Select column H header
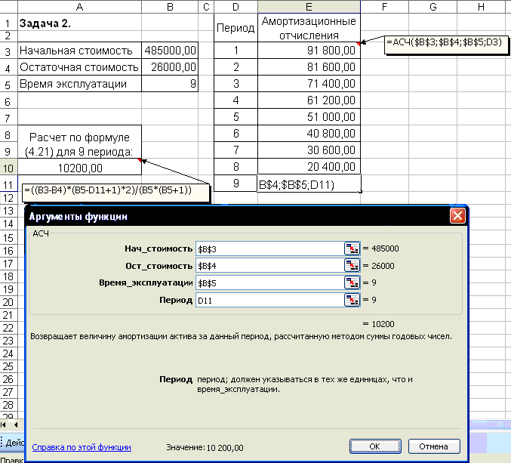 [x=481, y=7]
